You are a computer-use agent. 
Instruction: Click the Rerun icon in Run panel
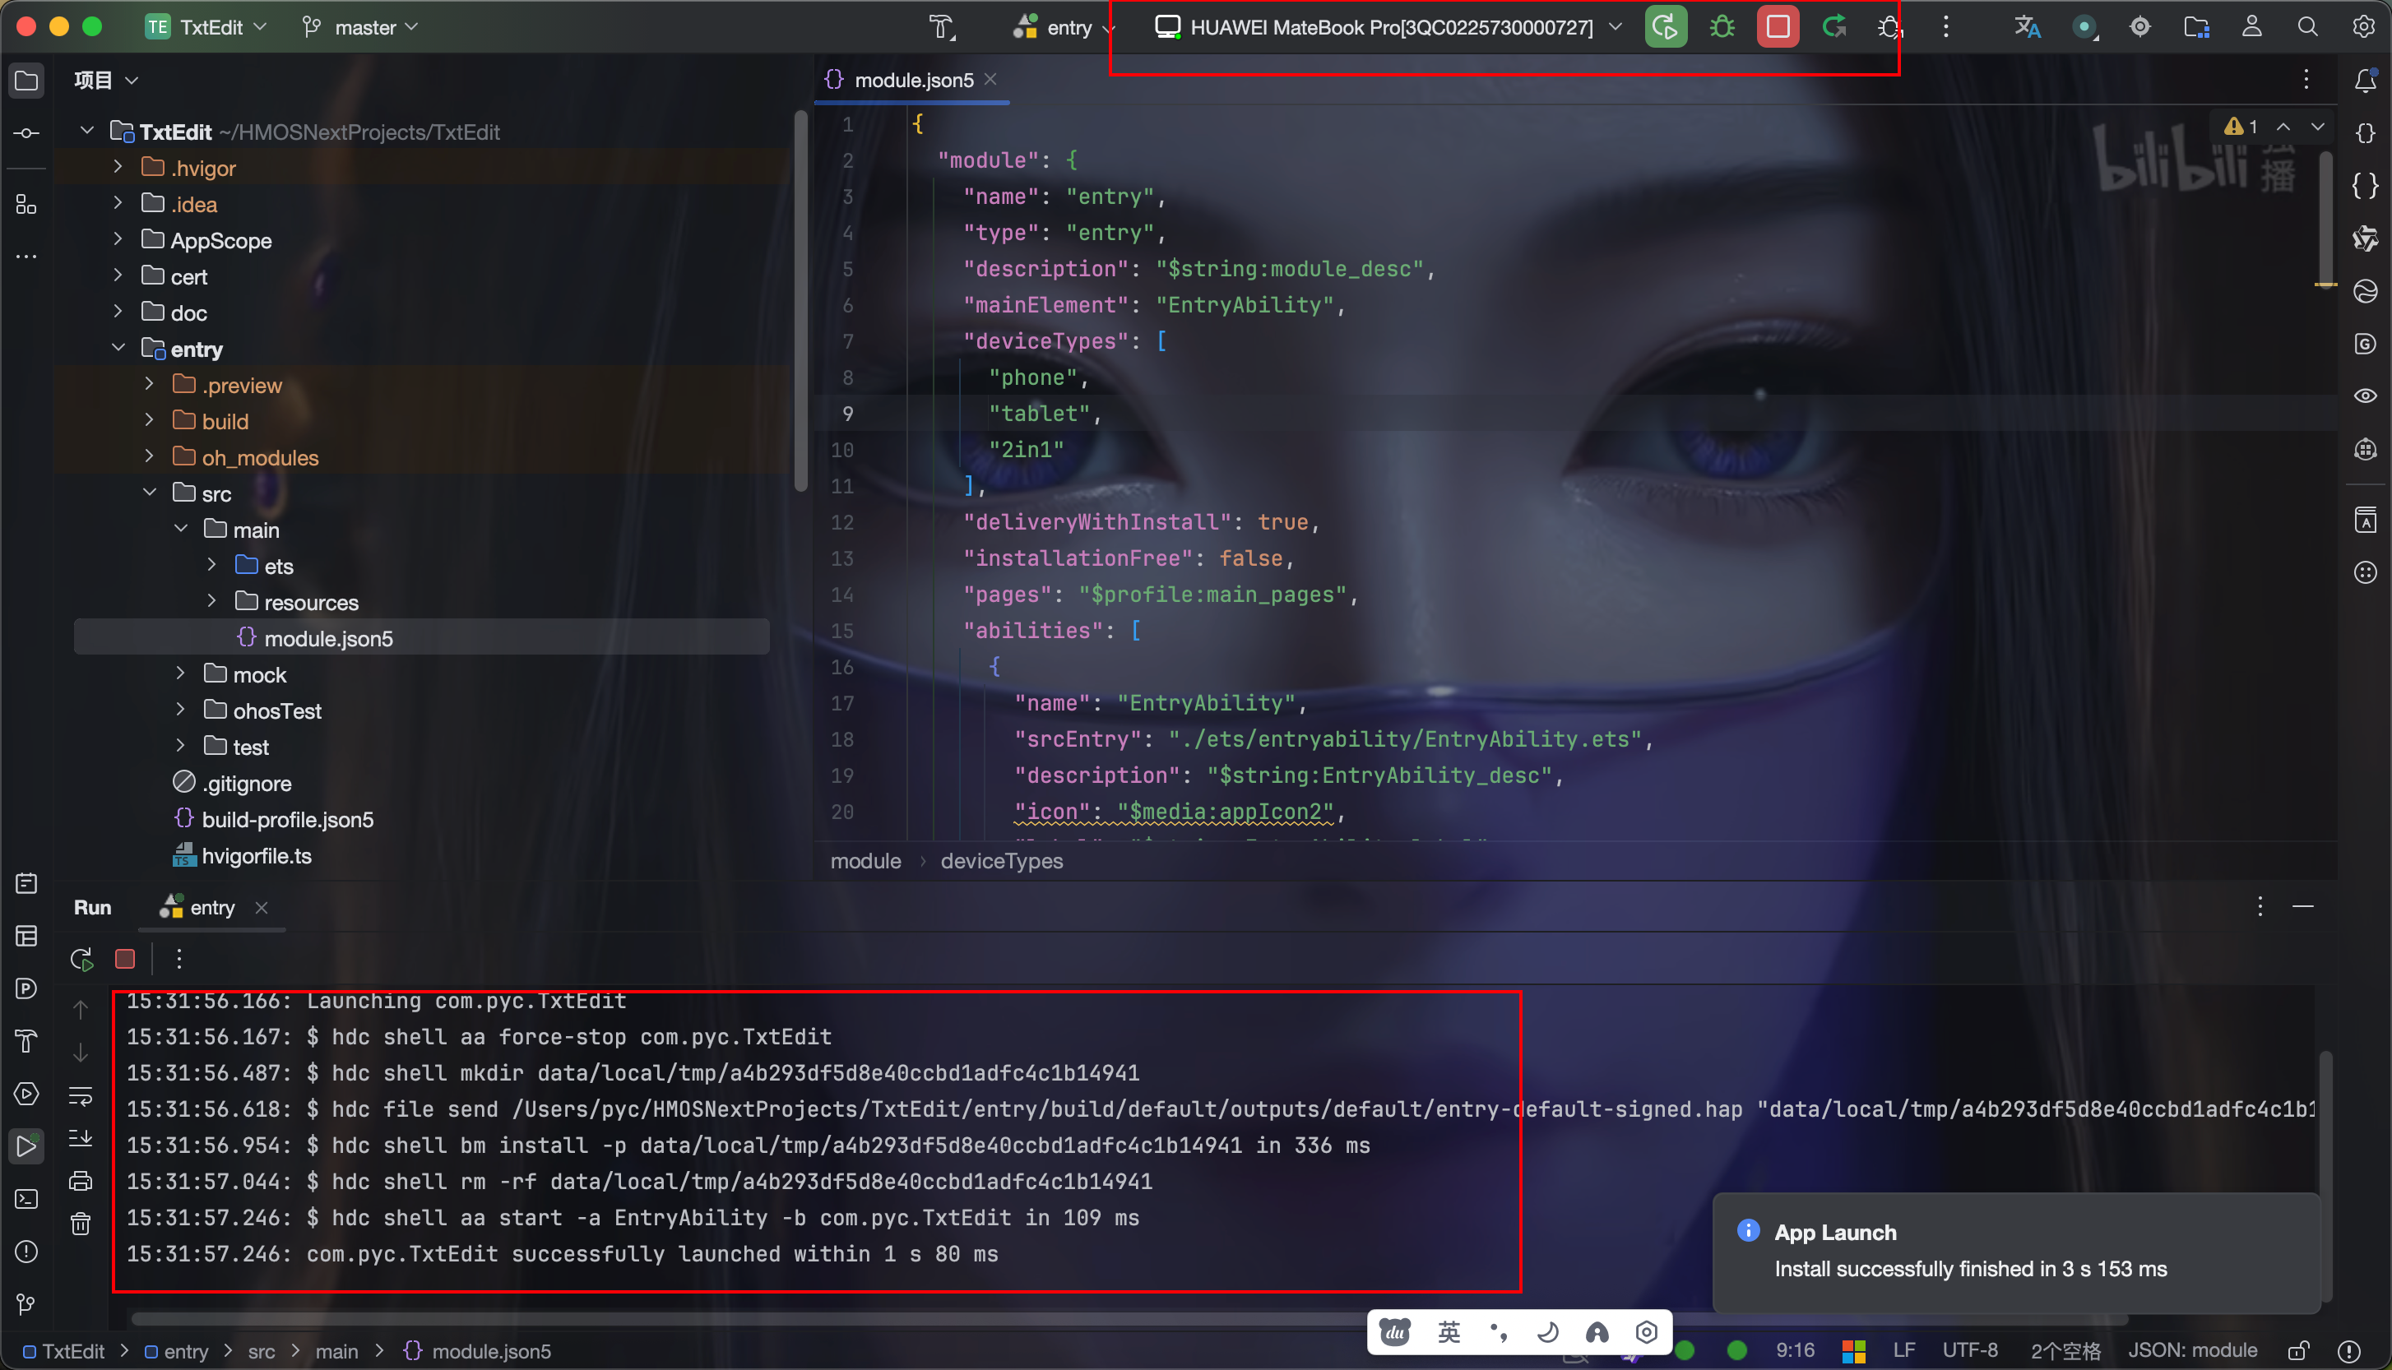click(82, 959)
